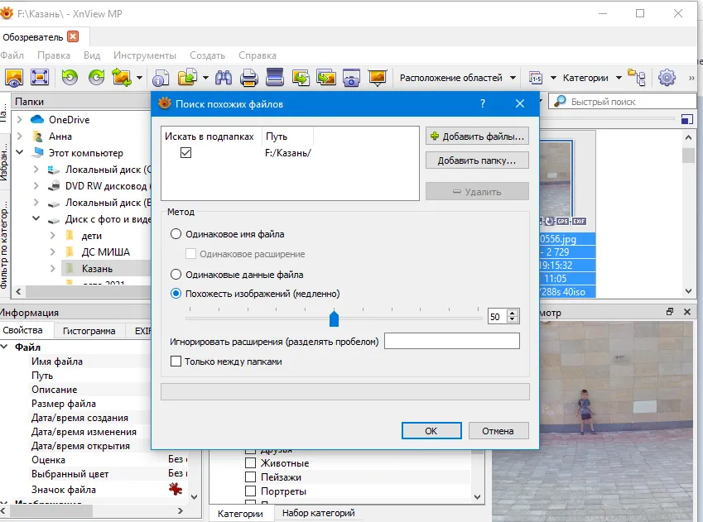Open dropdown arrow next to sort icon

553,78
